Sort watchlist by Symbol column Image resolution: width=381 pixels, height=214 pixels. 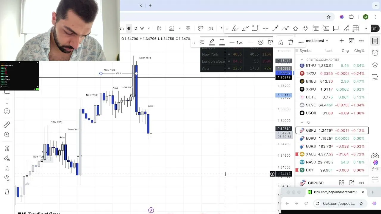[306, 51]
